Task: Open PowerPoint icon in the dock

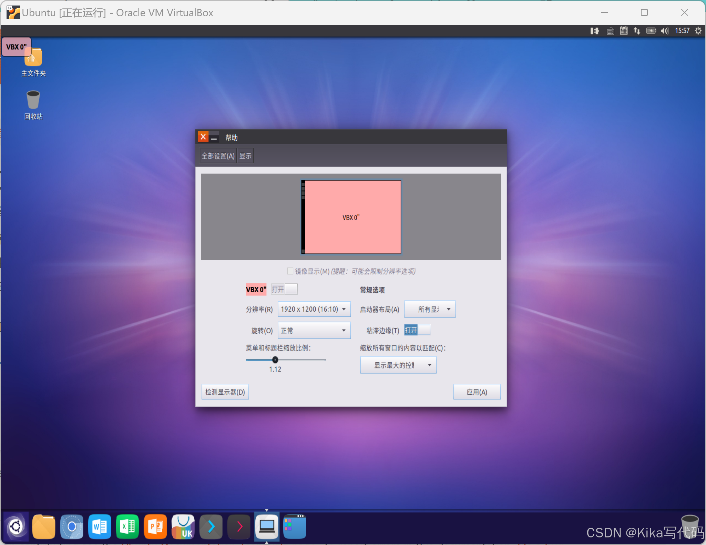Action: pyautogui.click(x=155, y=526)
